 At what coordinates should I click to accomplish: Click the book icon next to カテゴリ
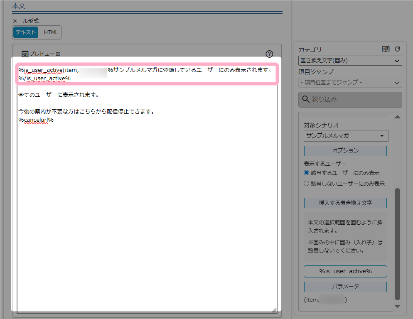coord(386,49)
